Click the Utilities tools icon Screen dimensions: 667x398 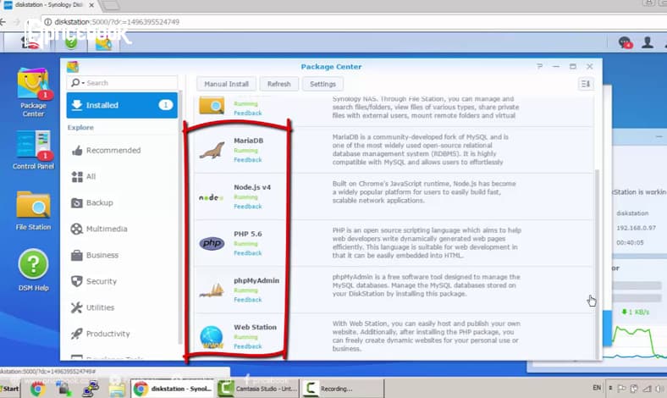(x=76, y=307)
